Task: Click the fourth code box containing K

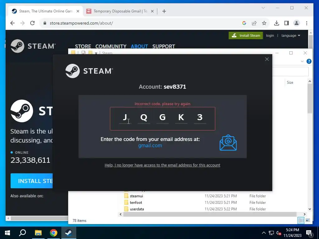Action: point(181,118)
